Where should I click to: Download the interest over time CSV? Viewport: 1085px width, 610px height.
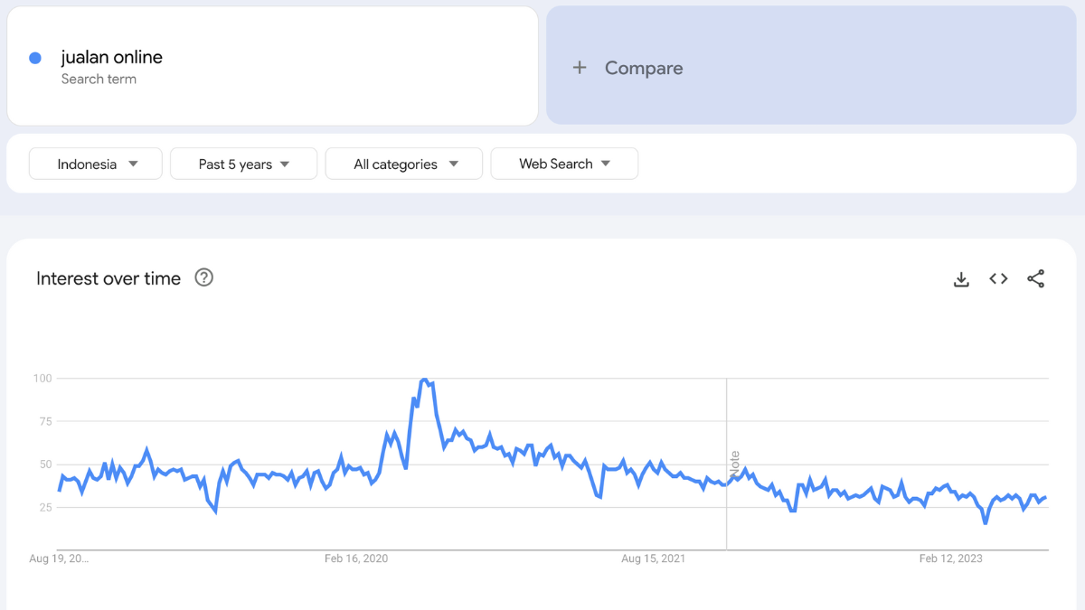[x=961, y=279]
